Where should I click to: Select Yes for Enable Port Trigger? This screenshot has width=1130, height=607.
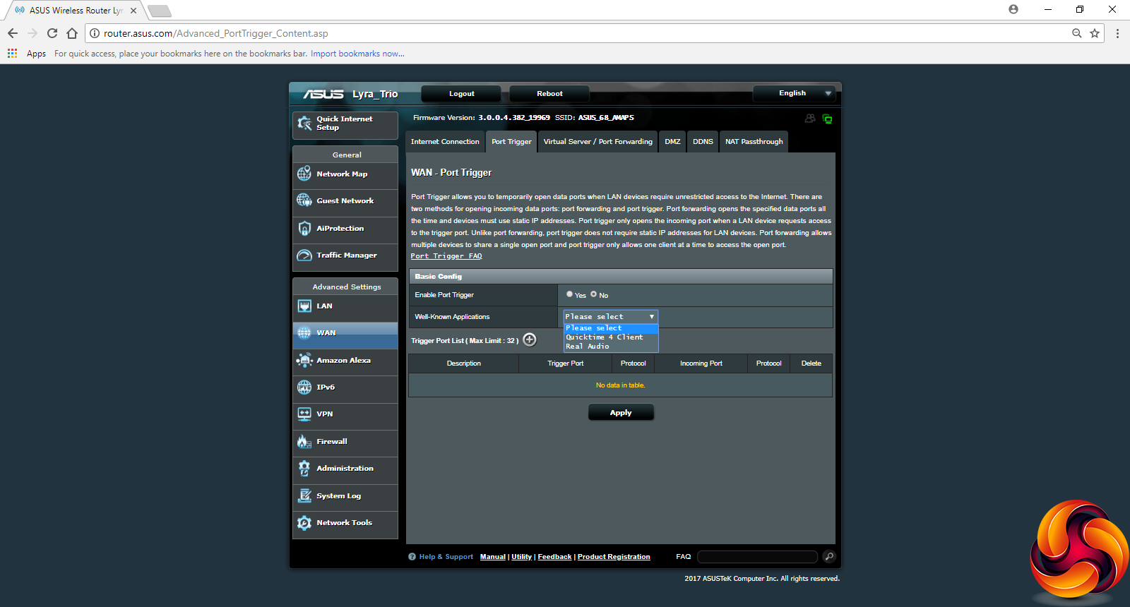coord(570,294)
